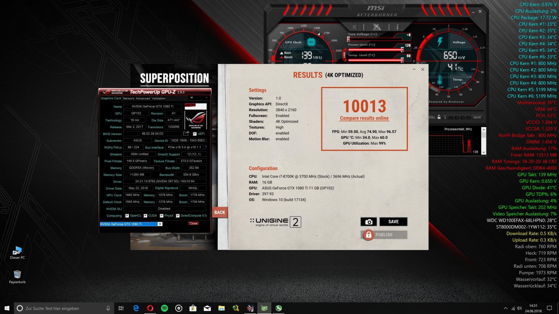Open GPU-Z Graphics Card tab

111,98
